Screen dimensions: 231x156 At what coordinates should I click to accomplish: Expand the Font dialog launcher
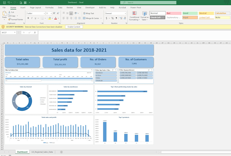click(x=59, y=23)
